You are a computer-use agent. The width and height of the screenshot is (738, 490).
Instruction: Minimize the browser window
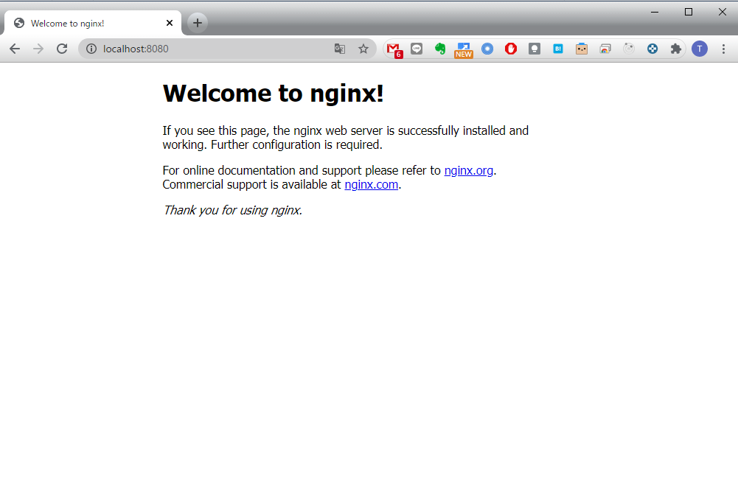(x=655, y=12)
